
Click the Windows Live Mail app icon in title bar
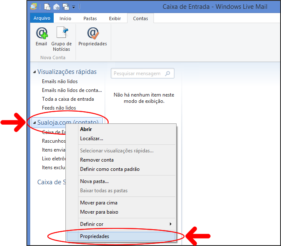(34, 7)
